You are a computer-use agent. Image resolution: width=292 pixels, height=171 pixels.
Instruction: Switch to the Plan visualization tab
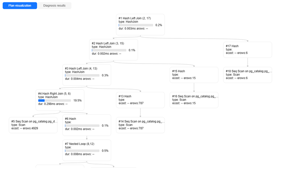(x=20, y=5)
